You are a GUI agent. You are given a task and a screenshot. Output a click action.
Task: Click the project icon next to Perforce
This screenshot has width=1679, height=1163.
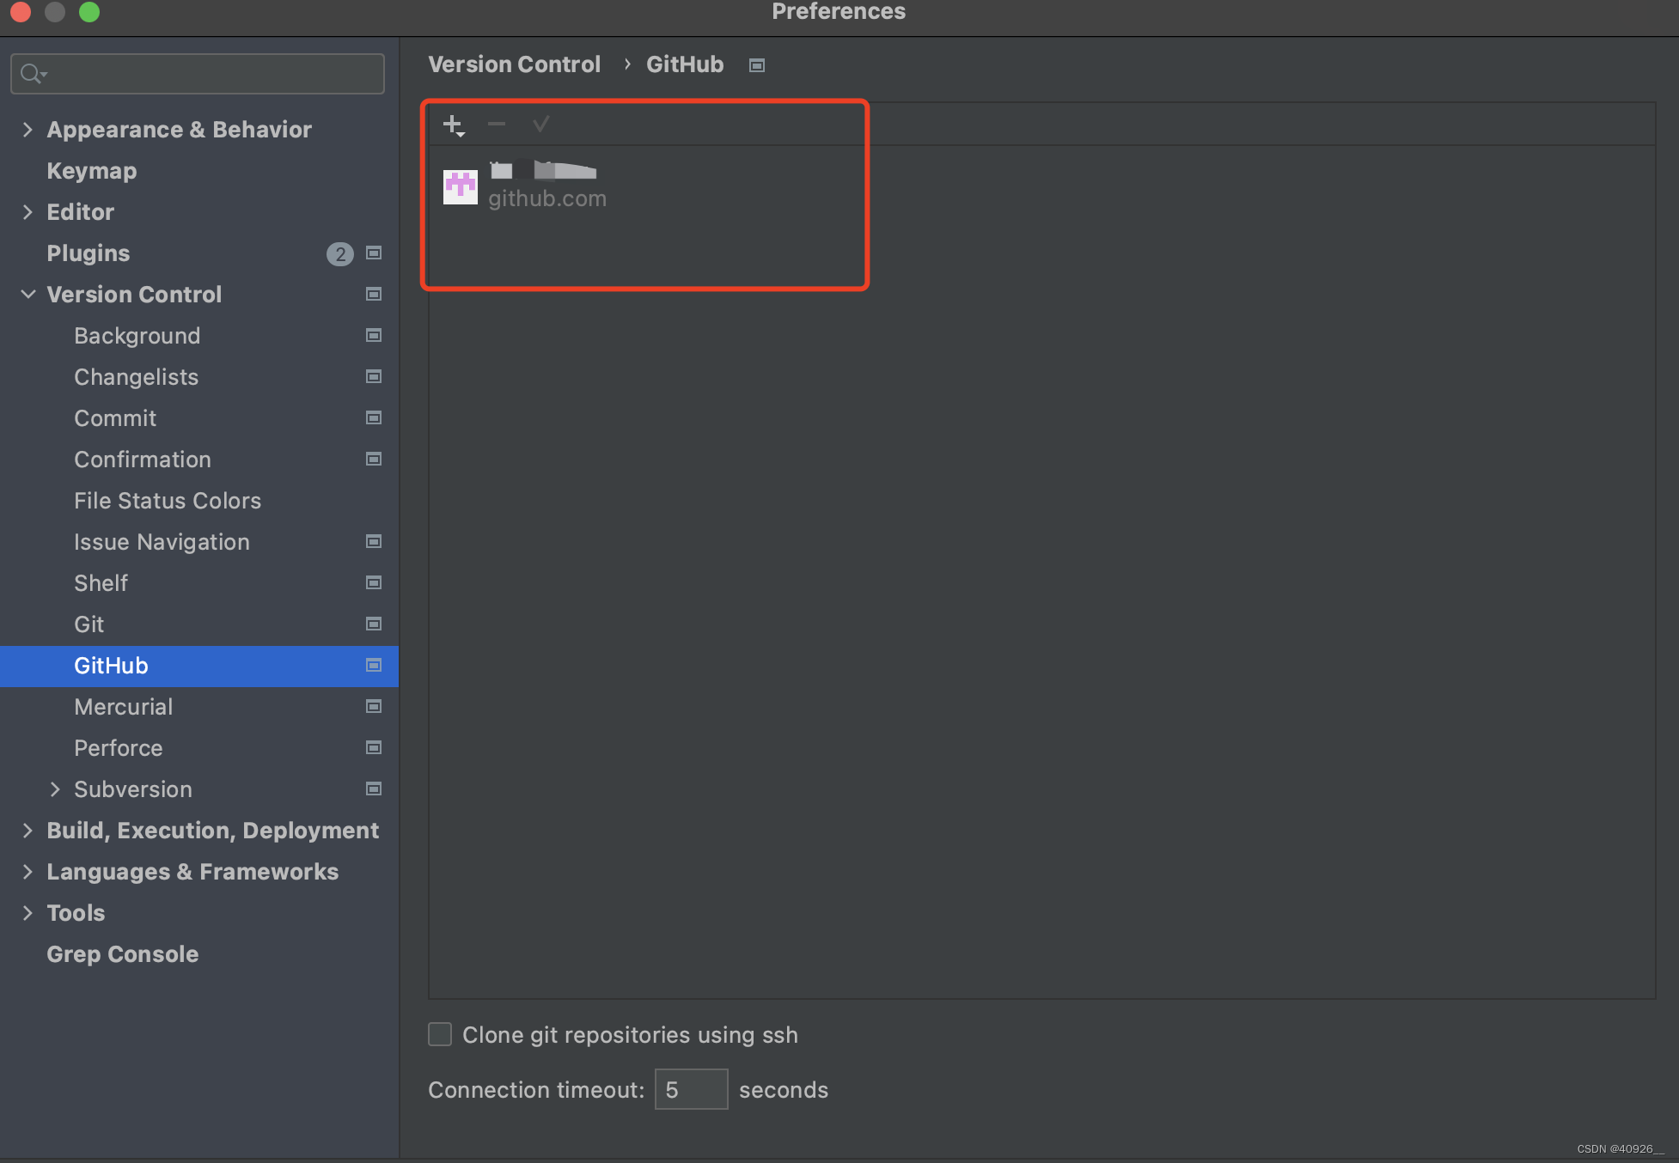374,747
